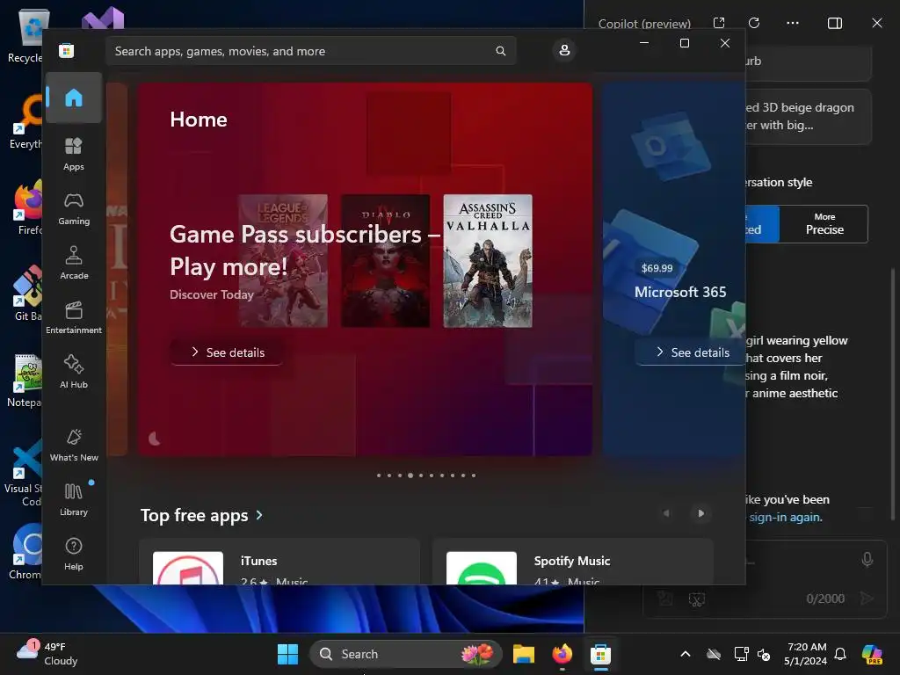The image size is (900, 675).
Task: Select the Chrome desktop shortcut
Action: tap(25, 552)
